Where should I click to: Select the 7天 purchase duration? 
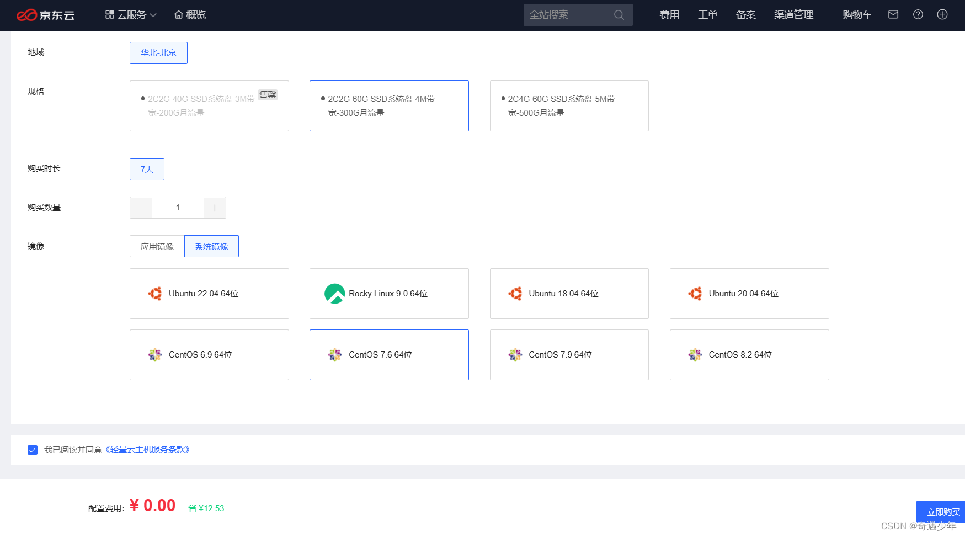147,169
